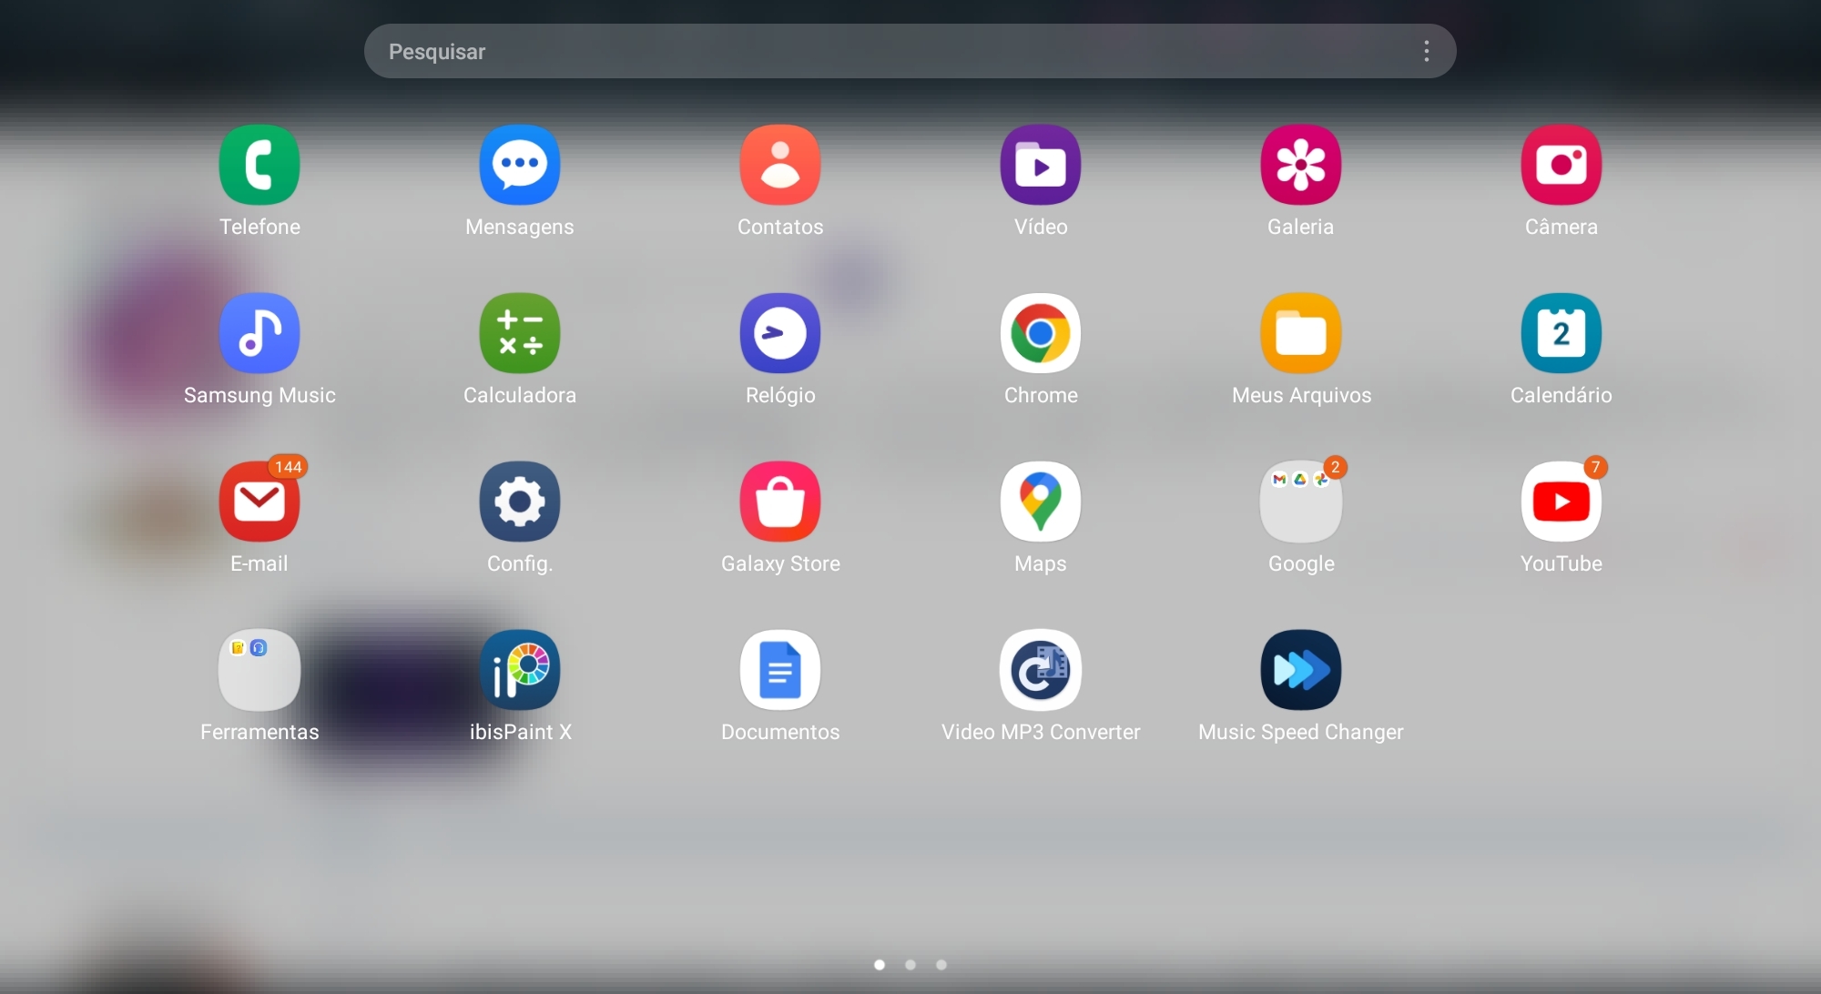1821x994 pixels.
Task: Launch Video MP3 Converter
Action: (1041, 670)
